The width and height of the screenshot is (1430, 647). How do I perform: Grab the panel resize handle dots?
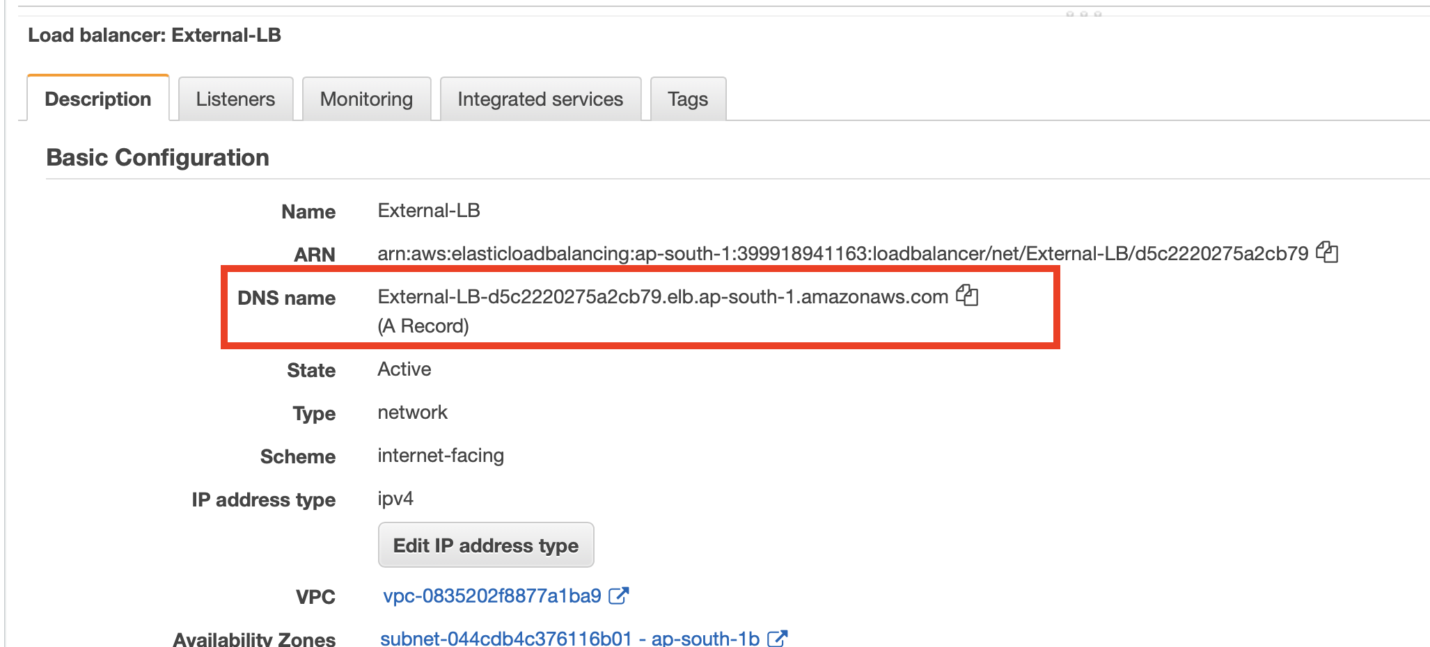(x=1083, y=13)
